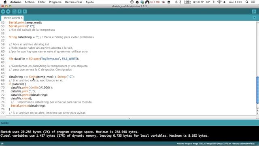Click console line Sketch uses 20.286 bytes

tap(69, 132)
